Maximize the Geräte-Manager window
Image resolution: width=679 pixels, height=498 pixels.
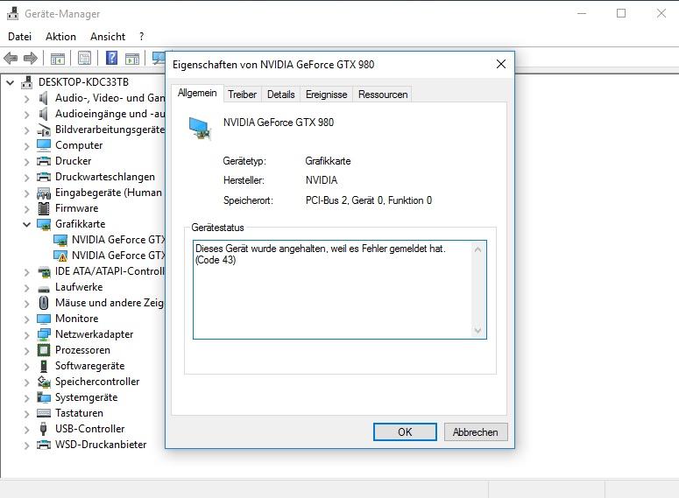[621, 13]
